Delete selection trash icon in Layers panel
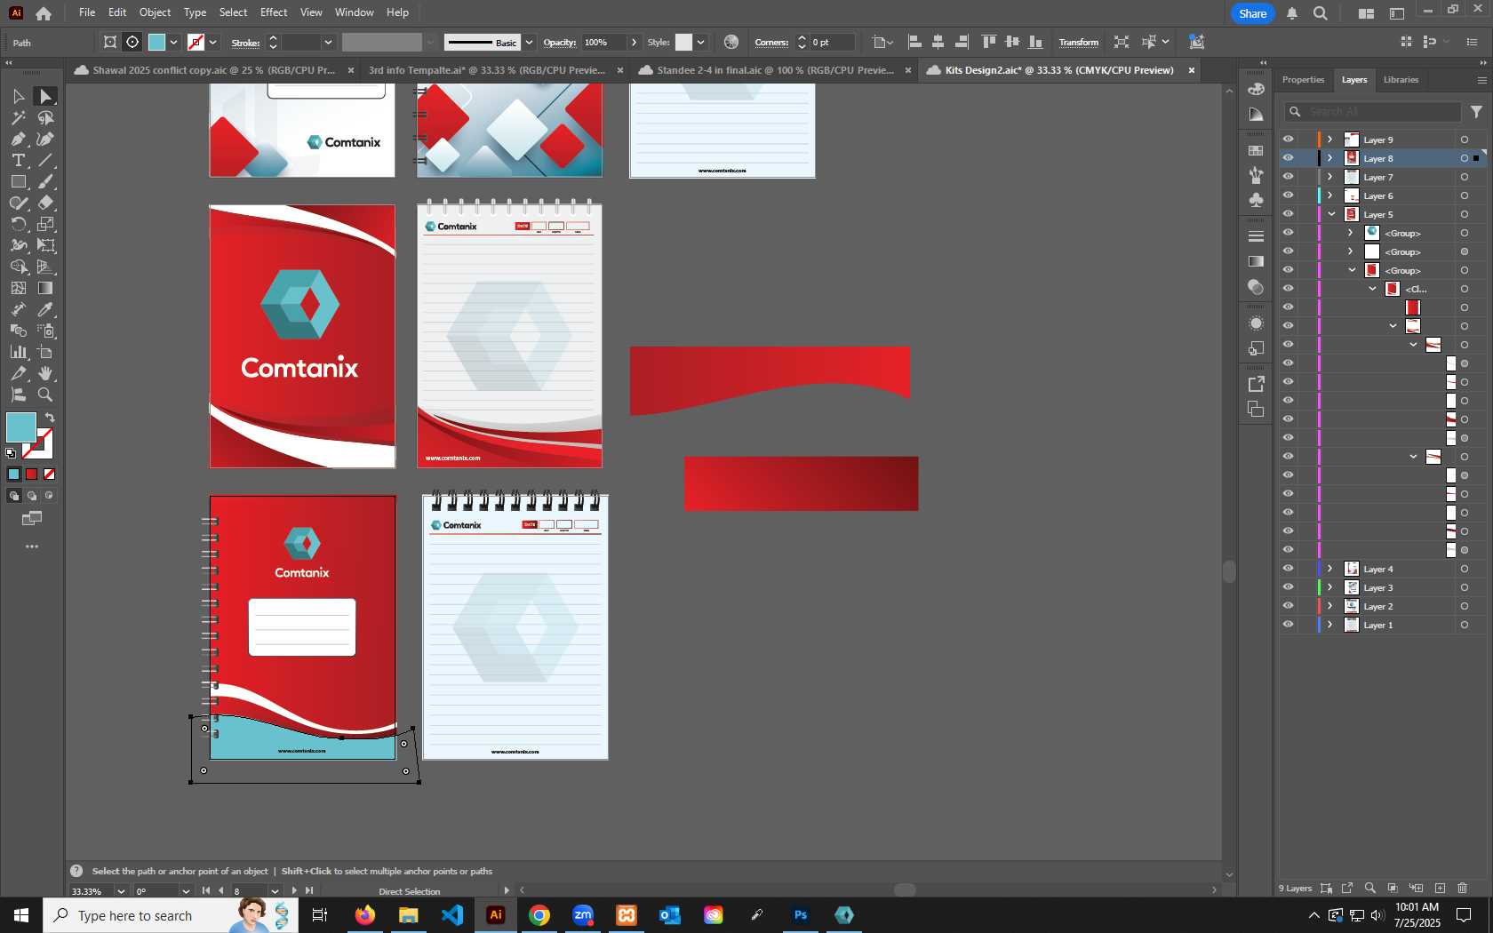 [1463, 888]
